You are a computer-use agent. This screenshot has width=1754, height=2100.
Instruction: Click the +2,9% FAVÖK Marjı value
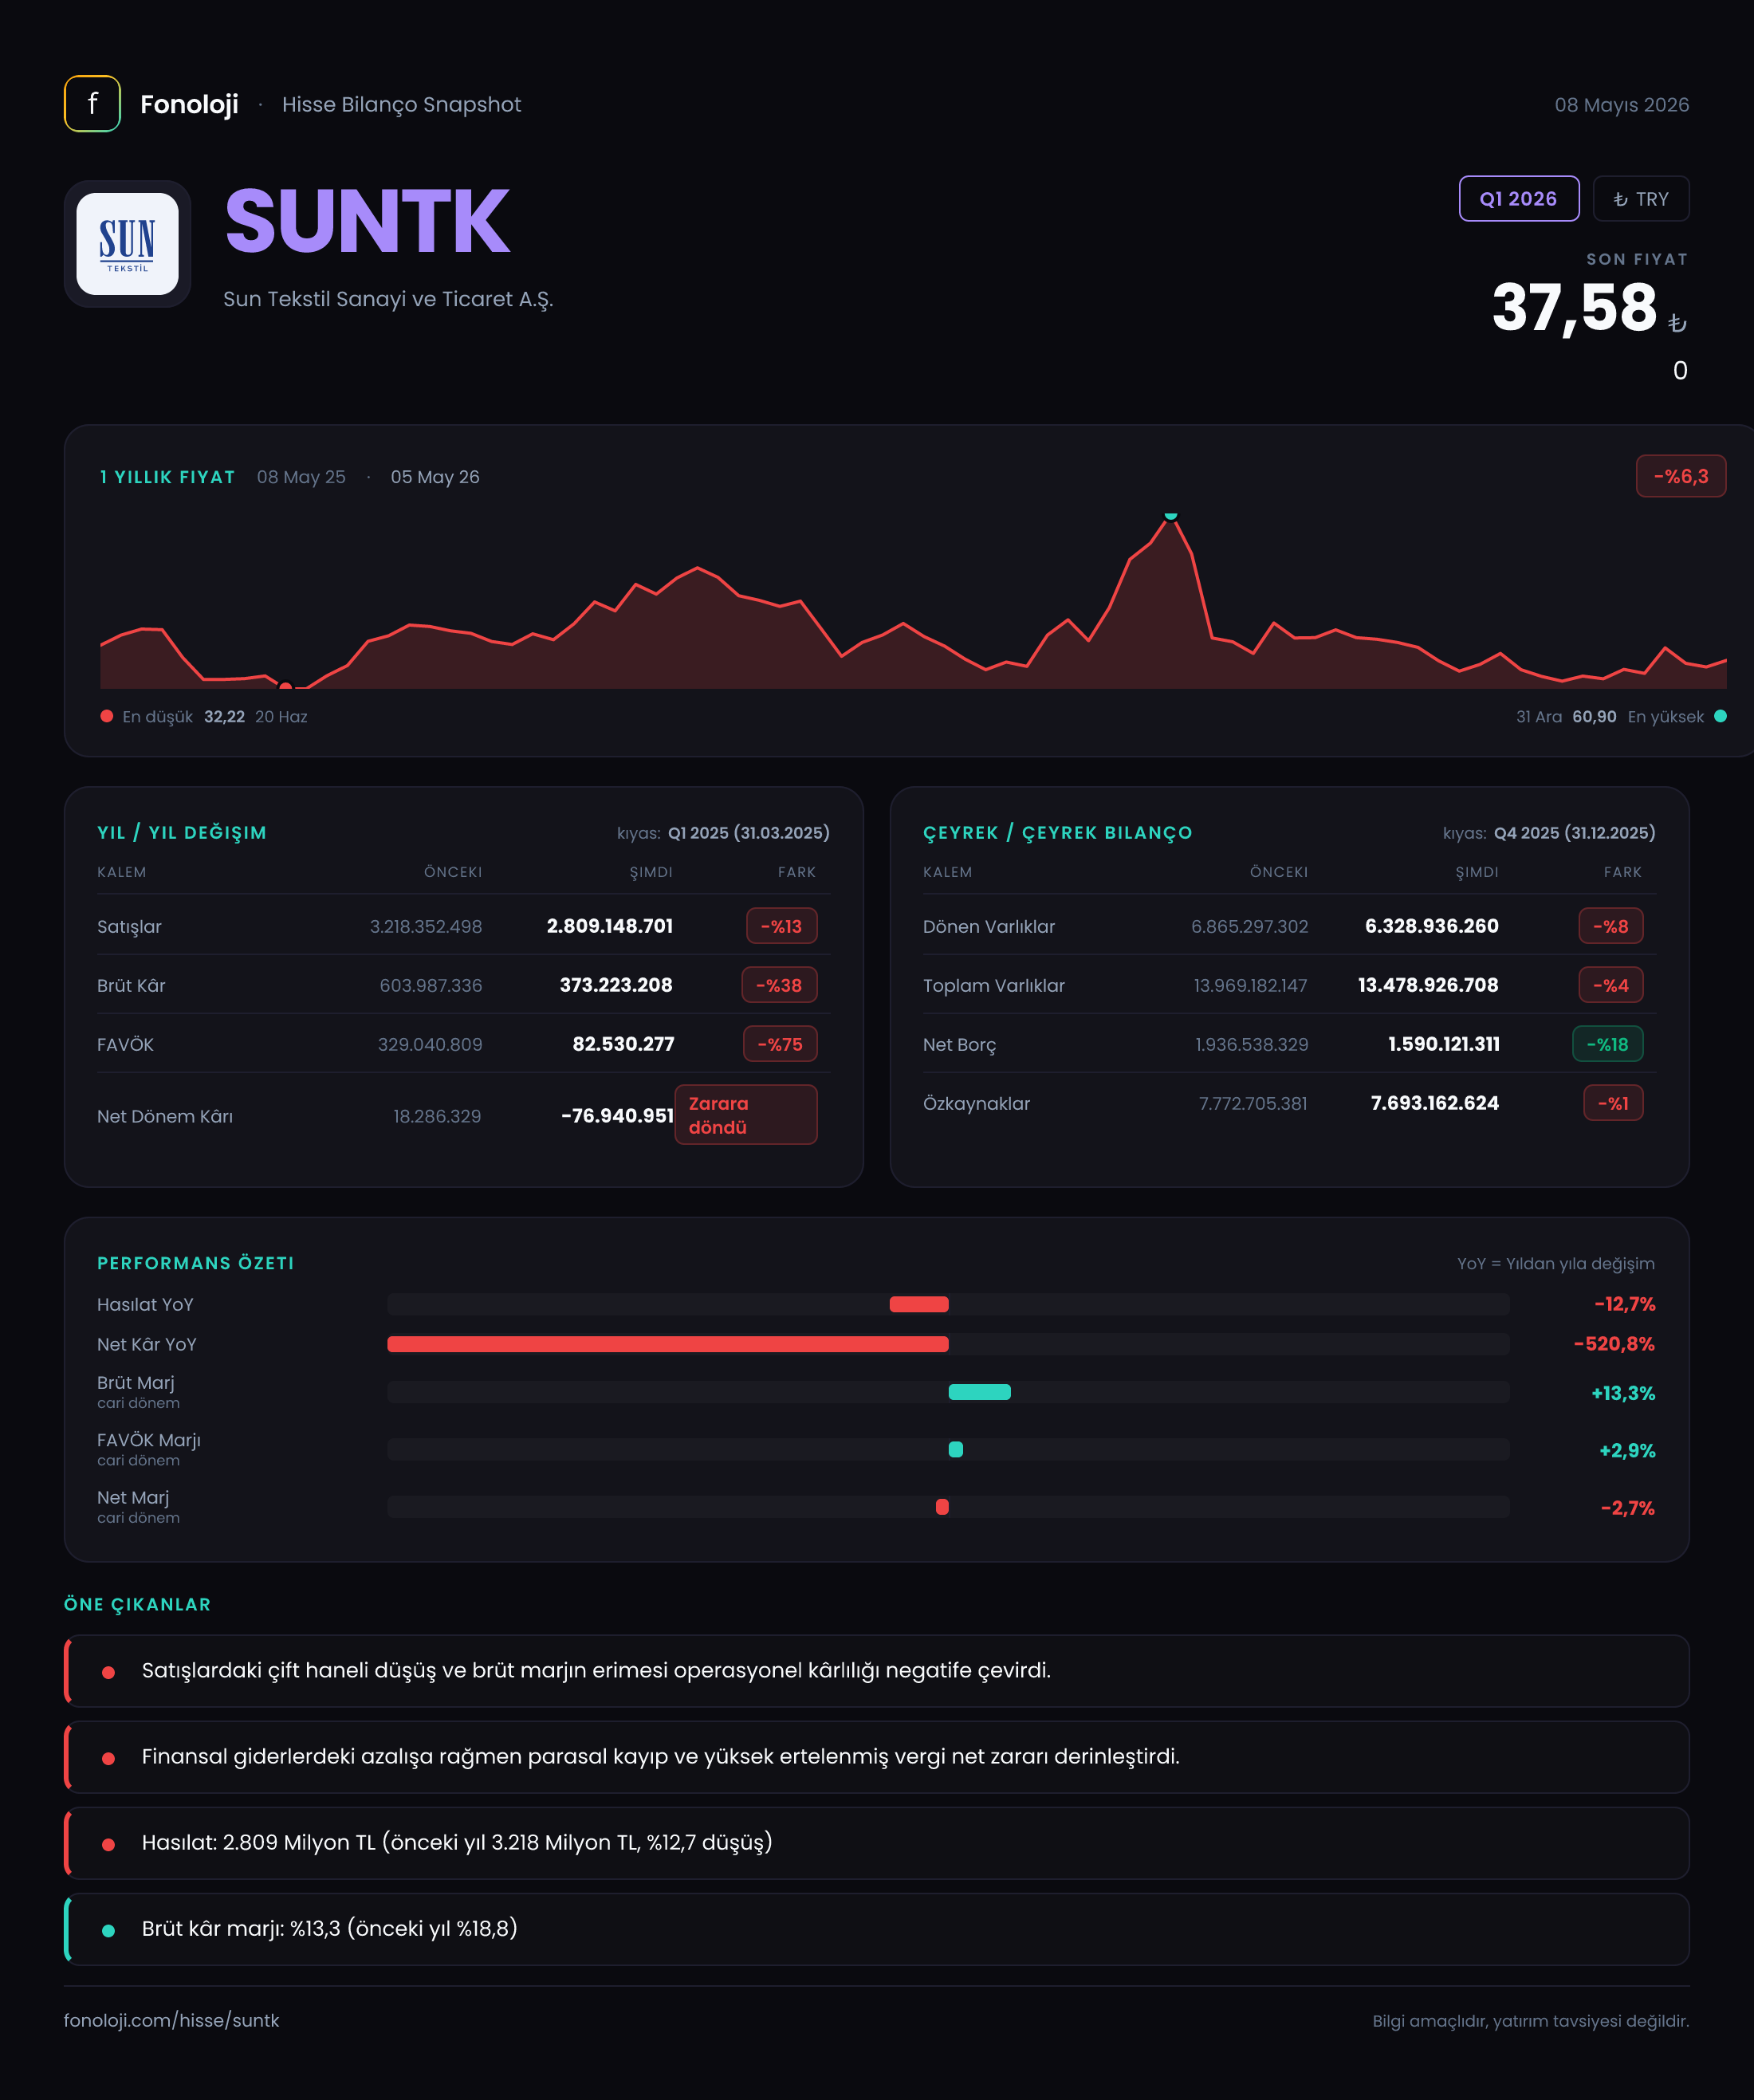(x=1627, y=1451)
